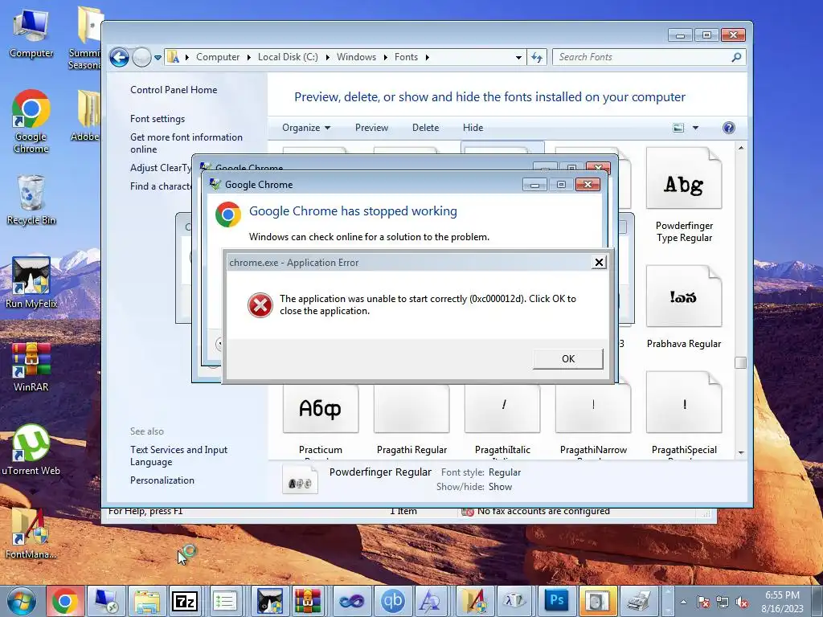Open the Organize menu

[306, 128]
